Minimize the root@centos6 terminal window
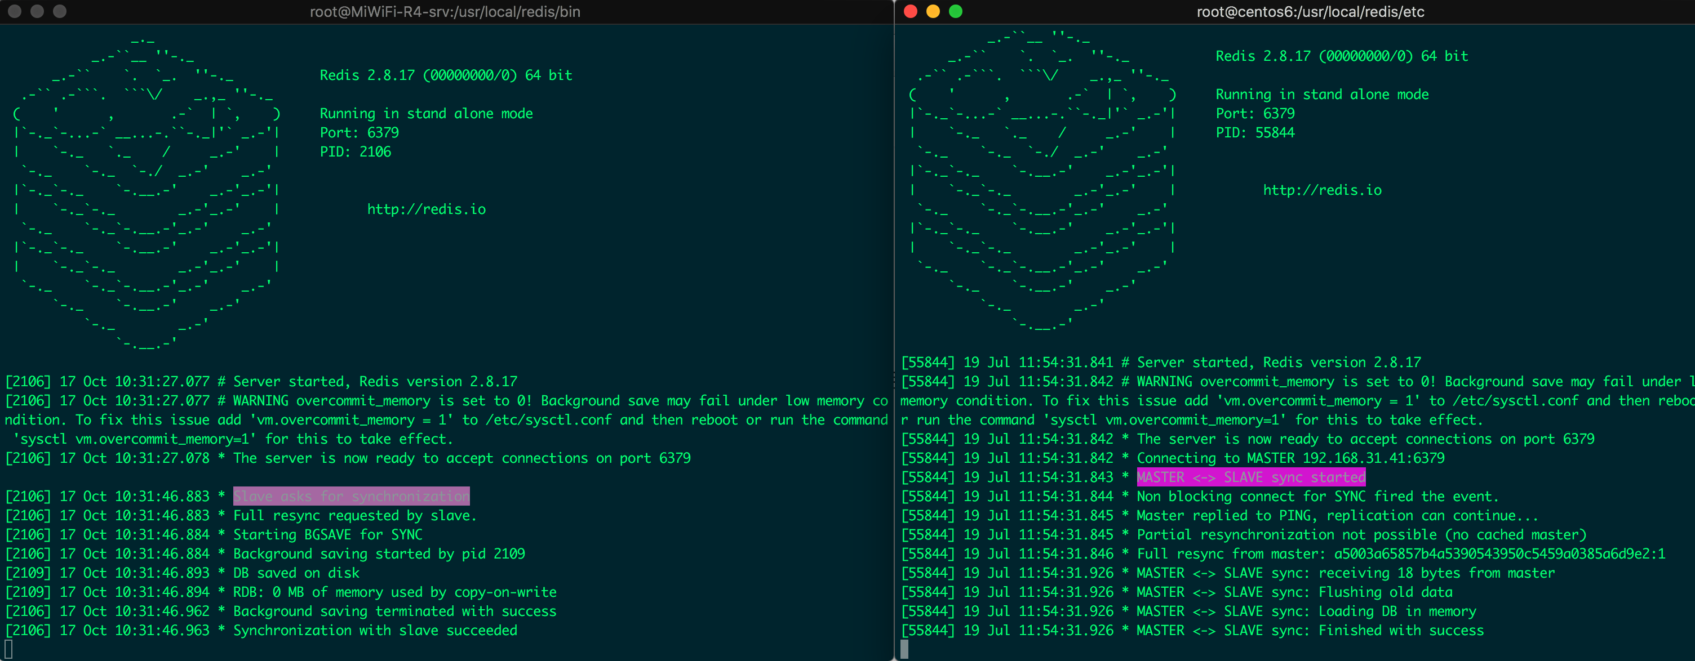1695x661 pixels. 933,11
